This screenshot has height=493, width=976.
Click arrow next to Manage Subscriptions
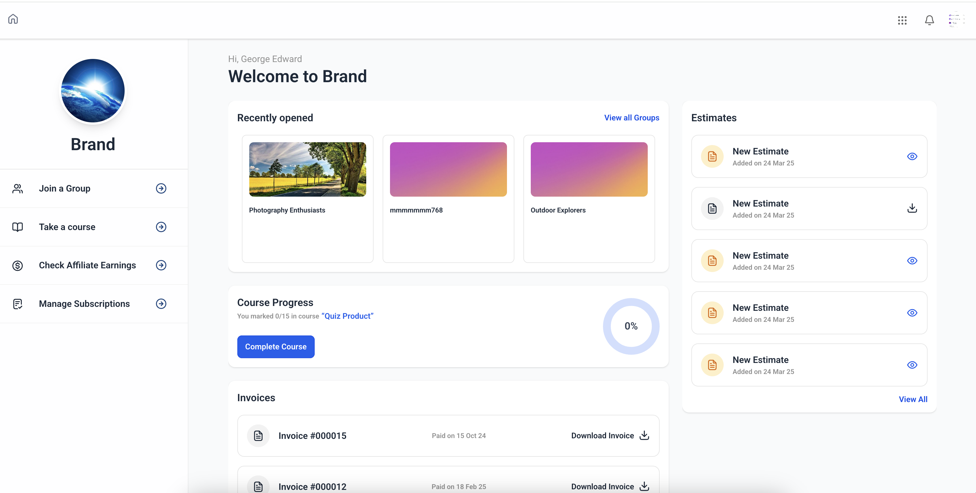pyautogui.click(x=161, y=303)
